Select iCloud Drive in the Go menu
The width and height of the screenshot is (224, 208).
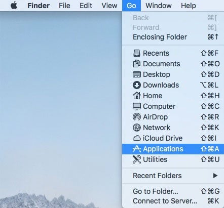(173, 138)
